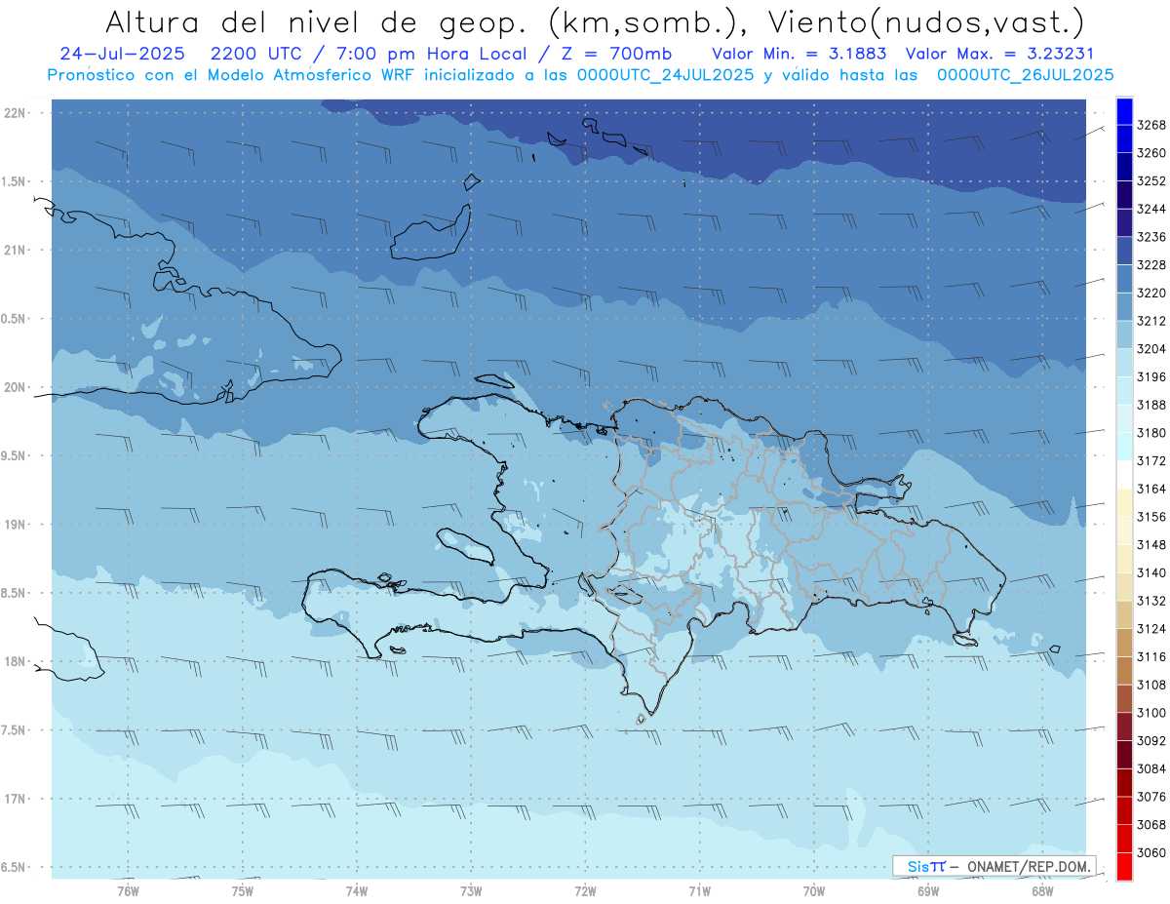
Task: Click the map title "Altura del nivel de geop."
Action: [317, 21]
